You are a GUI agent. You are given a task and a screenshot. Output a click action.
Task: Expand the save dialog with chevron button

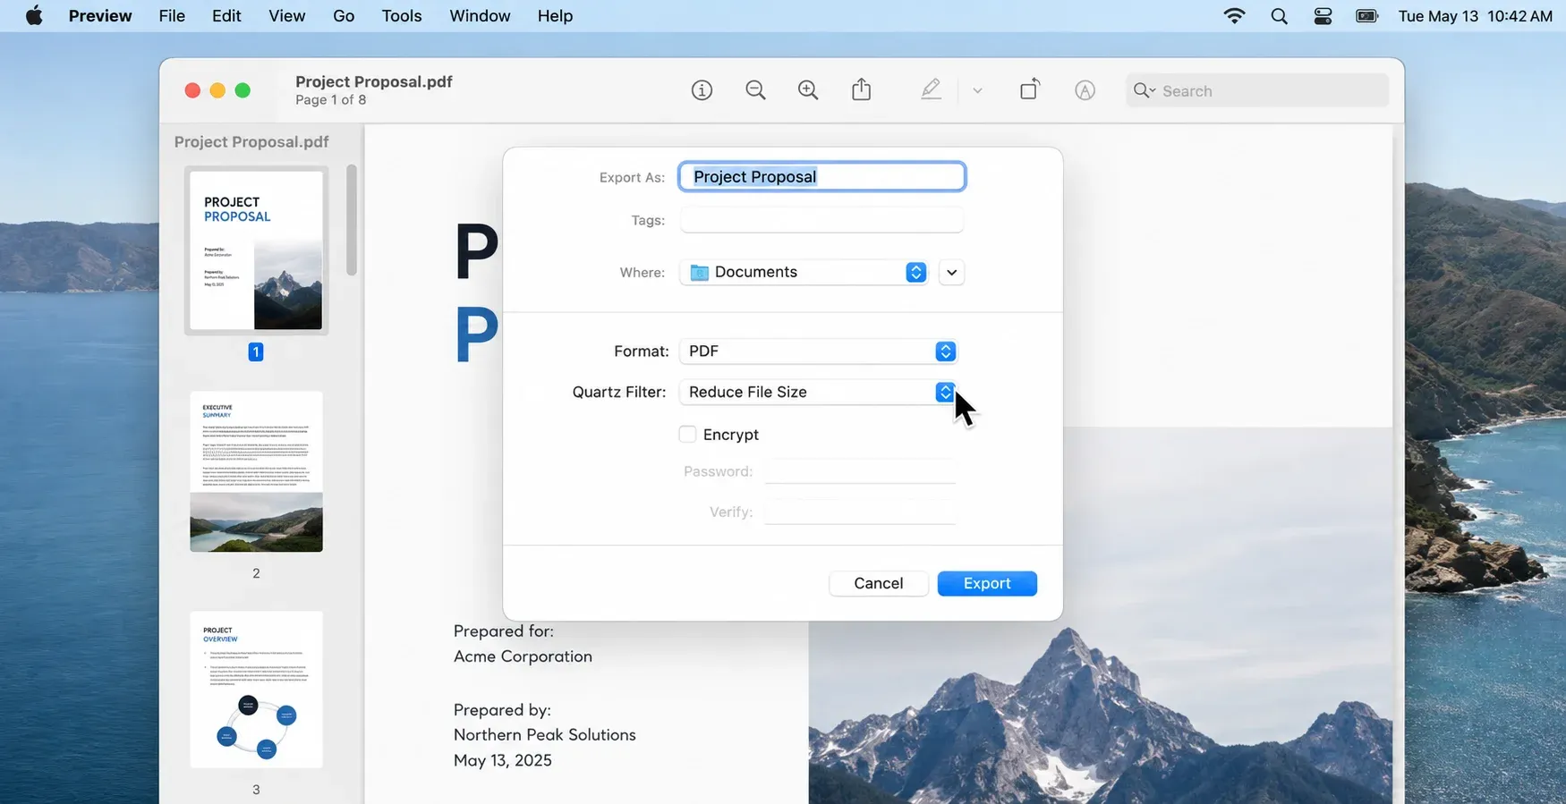click(951, 273)
